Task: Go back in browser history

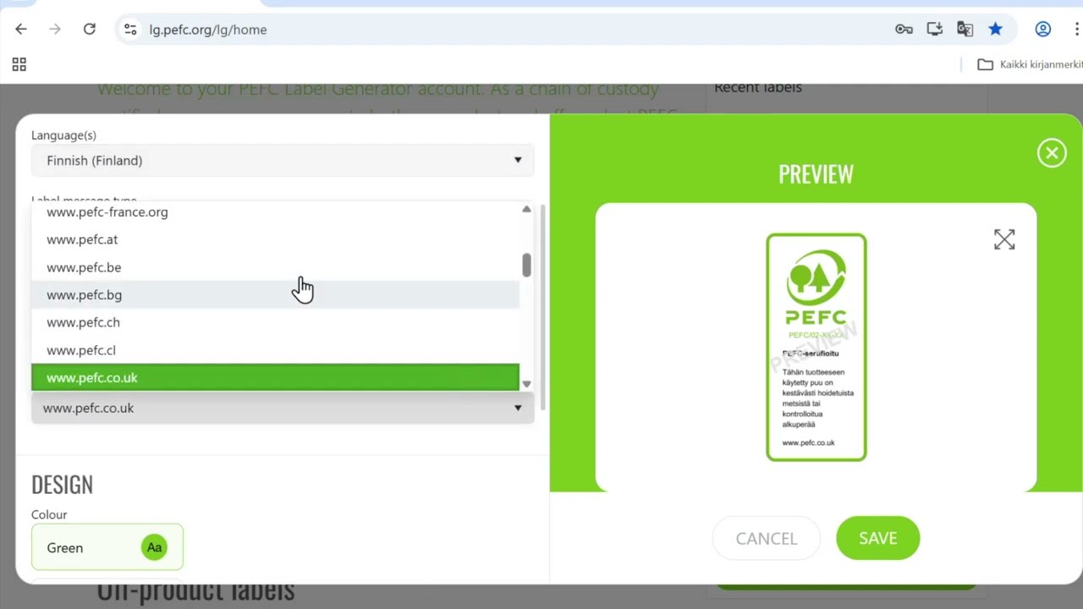Action: 21,30
